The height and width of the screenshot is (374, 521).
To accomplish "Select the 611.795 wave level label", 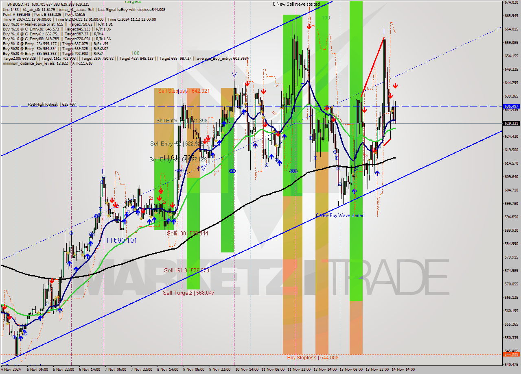I will click(177, 158).
